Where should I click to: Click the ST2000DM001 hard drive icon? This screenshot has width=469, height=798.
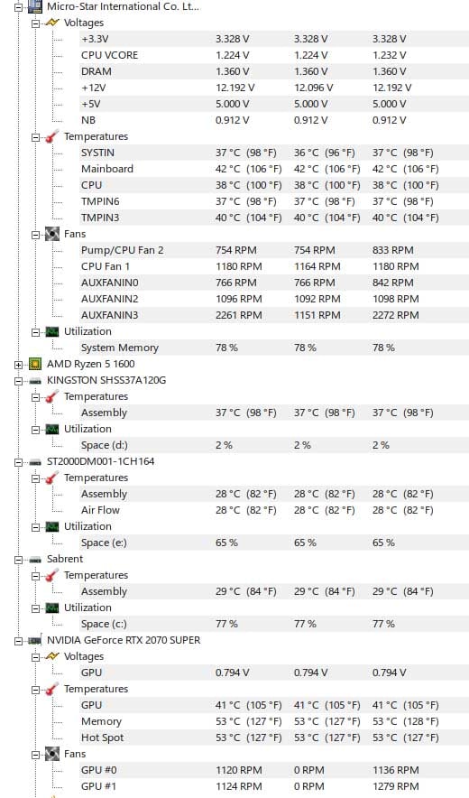[x=34, y=461]
